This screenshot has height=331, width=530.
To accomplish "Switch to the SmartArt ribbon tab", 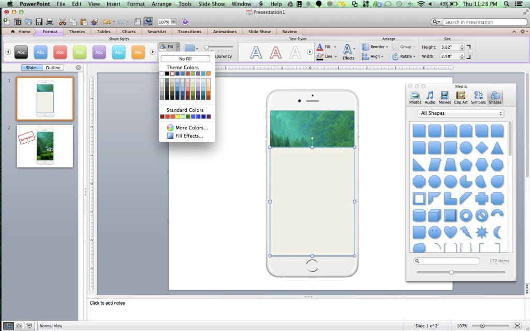I will coord(156,32).
